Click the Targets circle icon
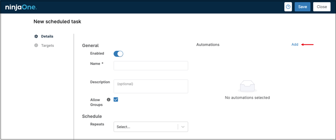336x140 pixels. [36, 46]
